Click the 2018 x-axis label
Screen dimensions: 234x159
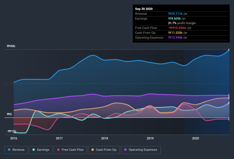[x=105, y=138]
